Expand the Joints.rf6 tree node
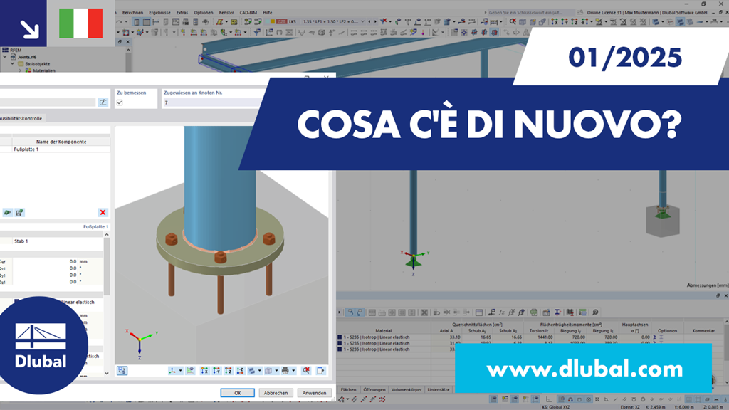The width and height of the screenshot is (729, 410). click(x=5, y=57)
